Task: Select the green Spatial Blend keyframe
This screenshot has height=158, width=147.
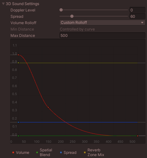Action: [x=18, y=136]
